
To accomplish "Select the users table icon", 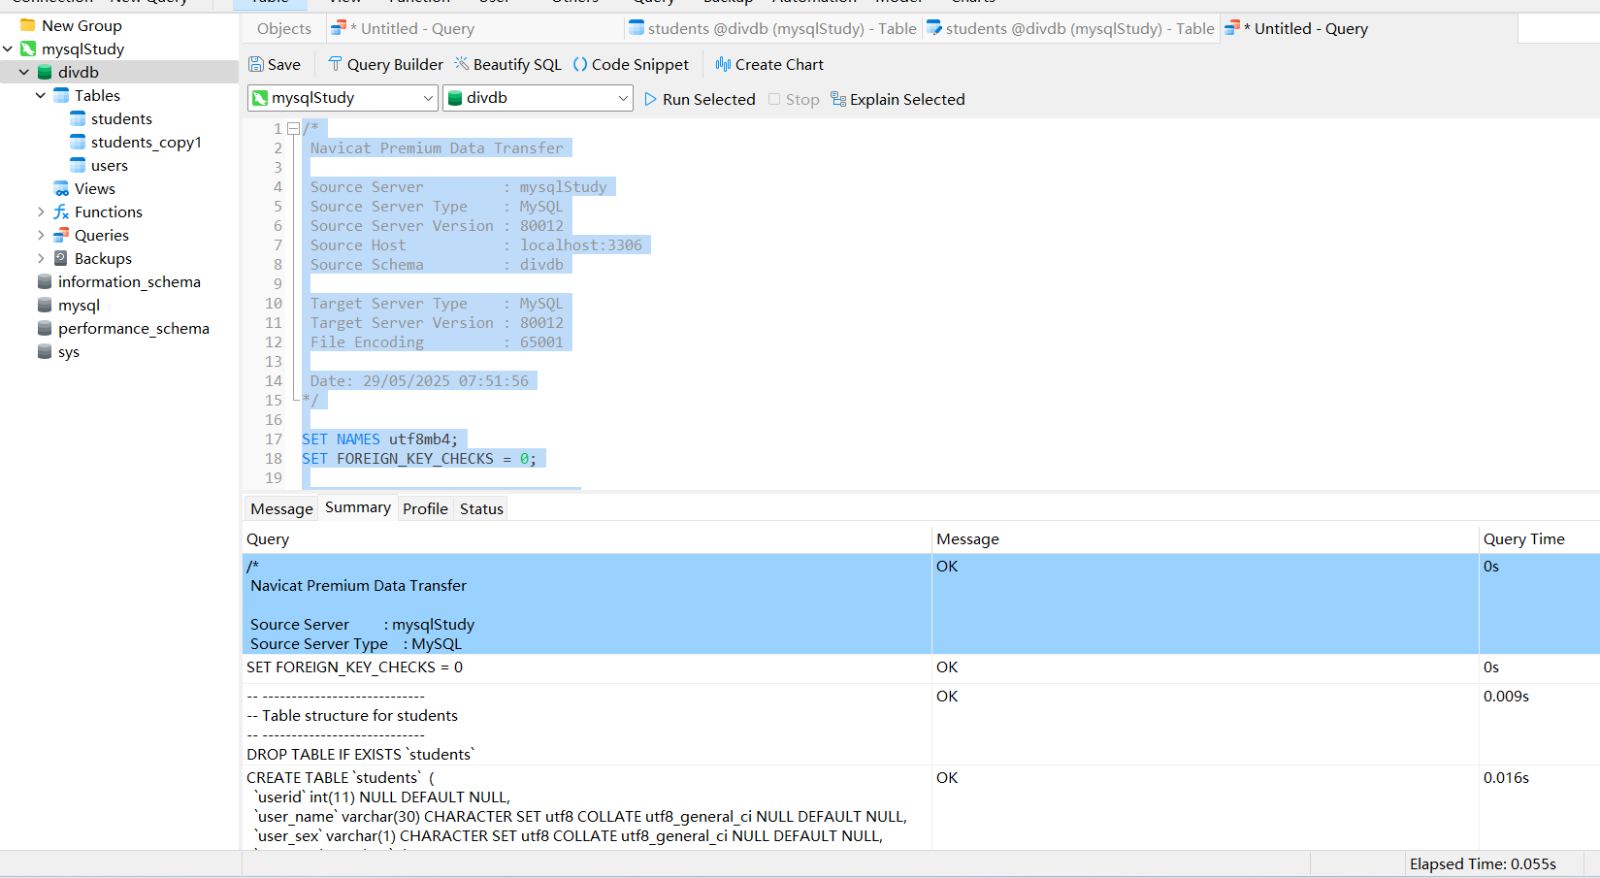I will (x=78, y=165).
